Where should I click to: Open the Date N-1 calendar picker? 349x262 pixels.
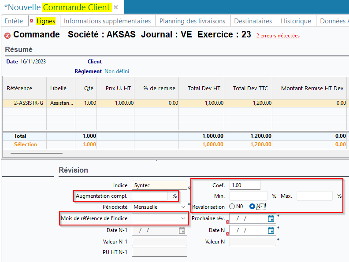coord(182,230)
